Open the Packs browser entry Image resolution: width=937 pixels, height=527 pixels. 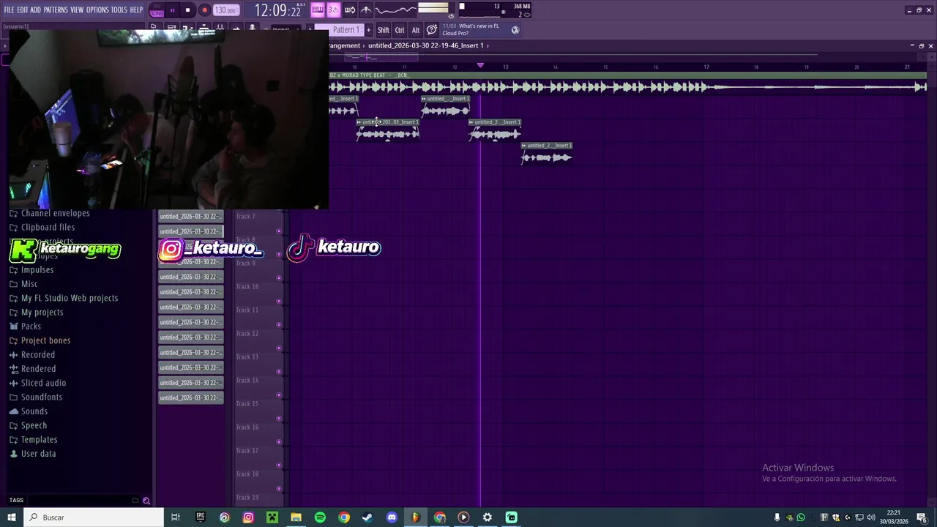point(31,326)
